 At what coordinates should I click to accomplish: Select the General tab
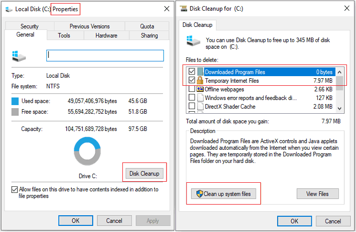point(25,35)
